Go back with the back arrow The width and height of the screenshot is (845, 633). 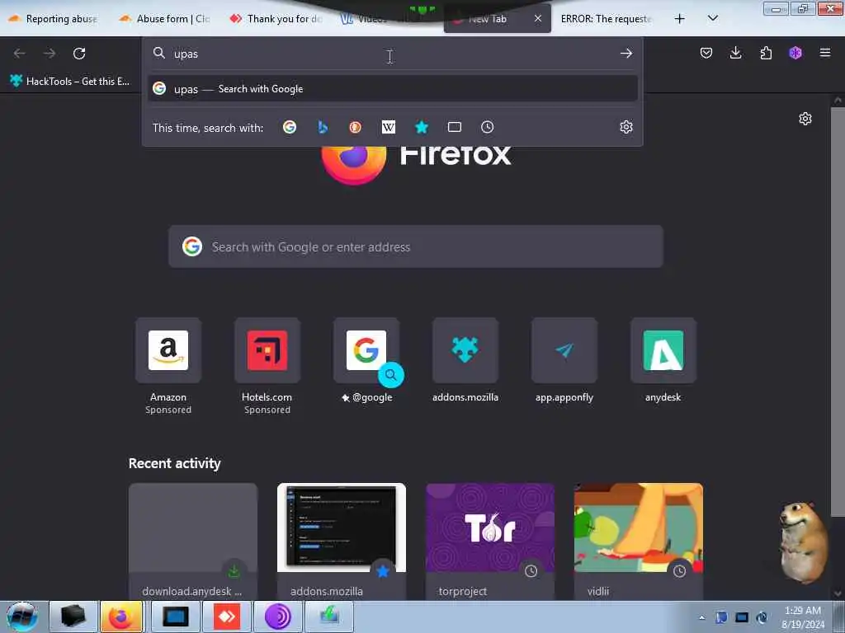(20, 54)
